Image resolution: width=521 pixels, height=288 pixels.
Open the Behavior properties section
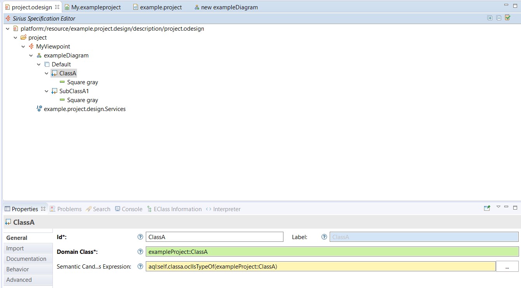pyautogui.click(x=17, y=269)
